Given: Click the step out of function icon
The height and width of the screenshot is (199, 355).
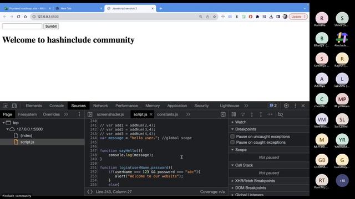Looking at the screenshot, I should (x=261, y=114).
